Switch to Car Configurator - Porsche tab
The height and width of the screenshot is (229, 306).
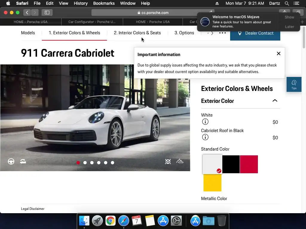pos(92,22)
